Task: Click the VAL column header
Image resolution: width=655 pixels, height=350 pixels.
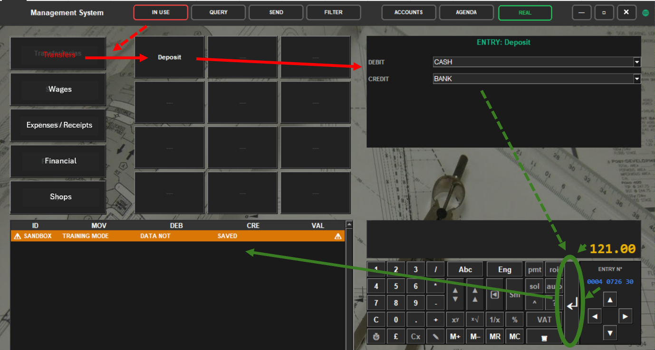Action: (318, 226)
